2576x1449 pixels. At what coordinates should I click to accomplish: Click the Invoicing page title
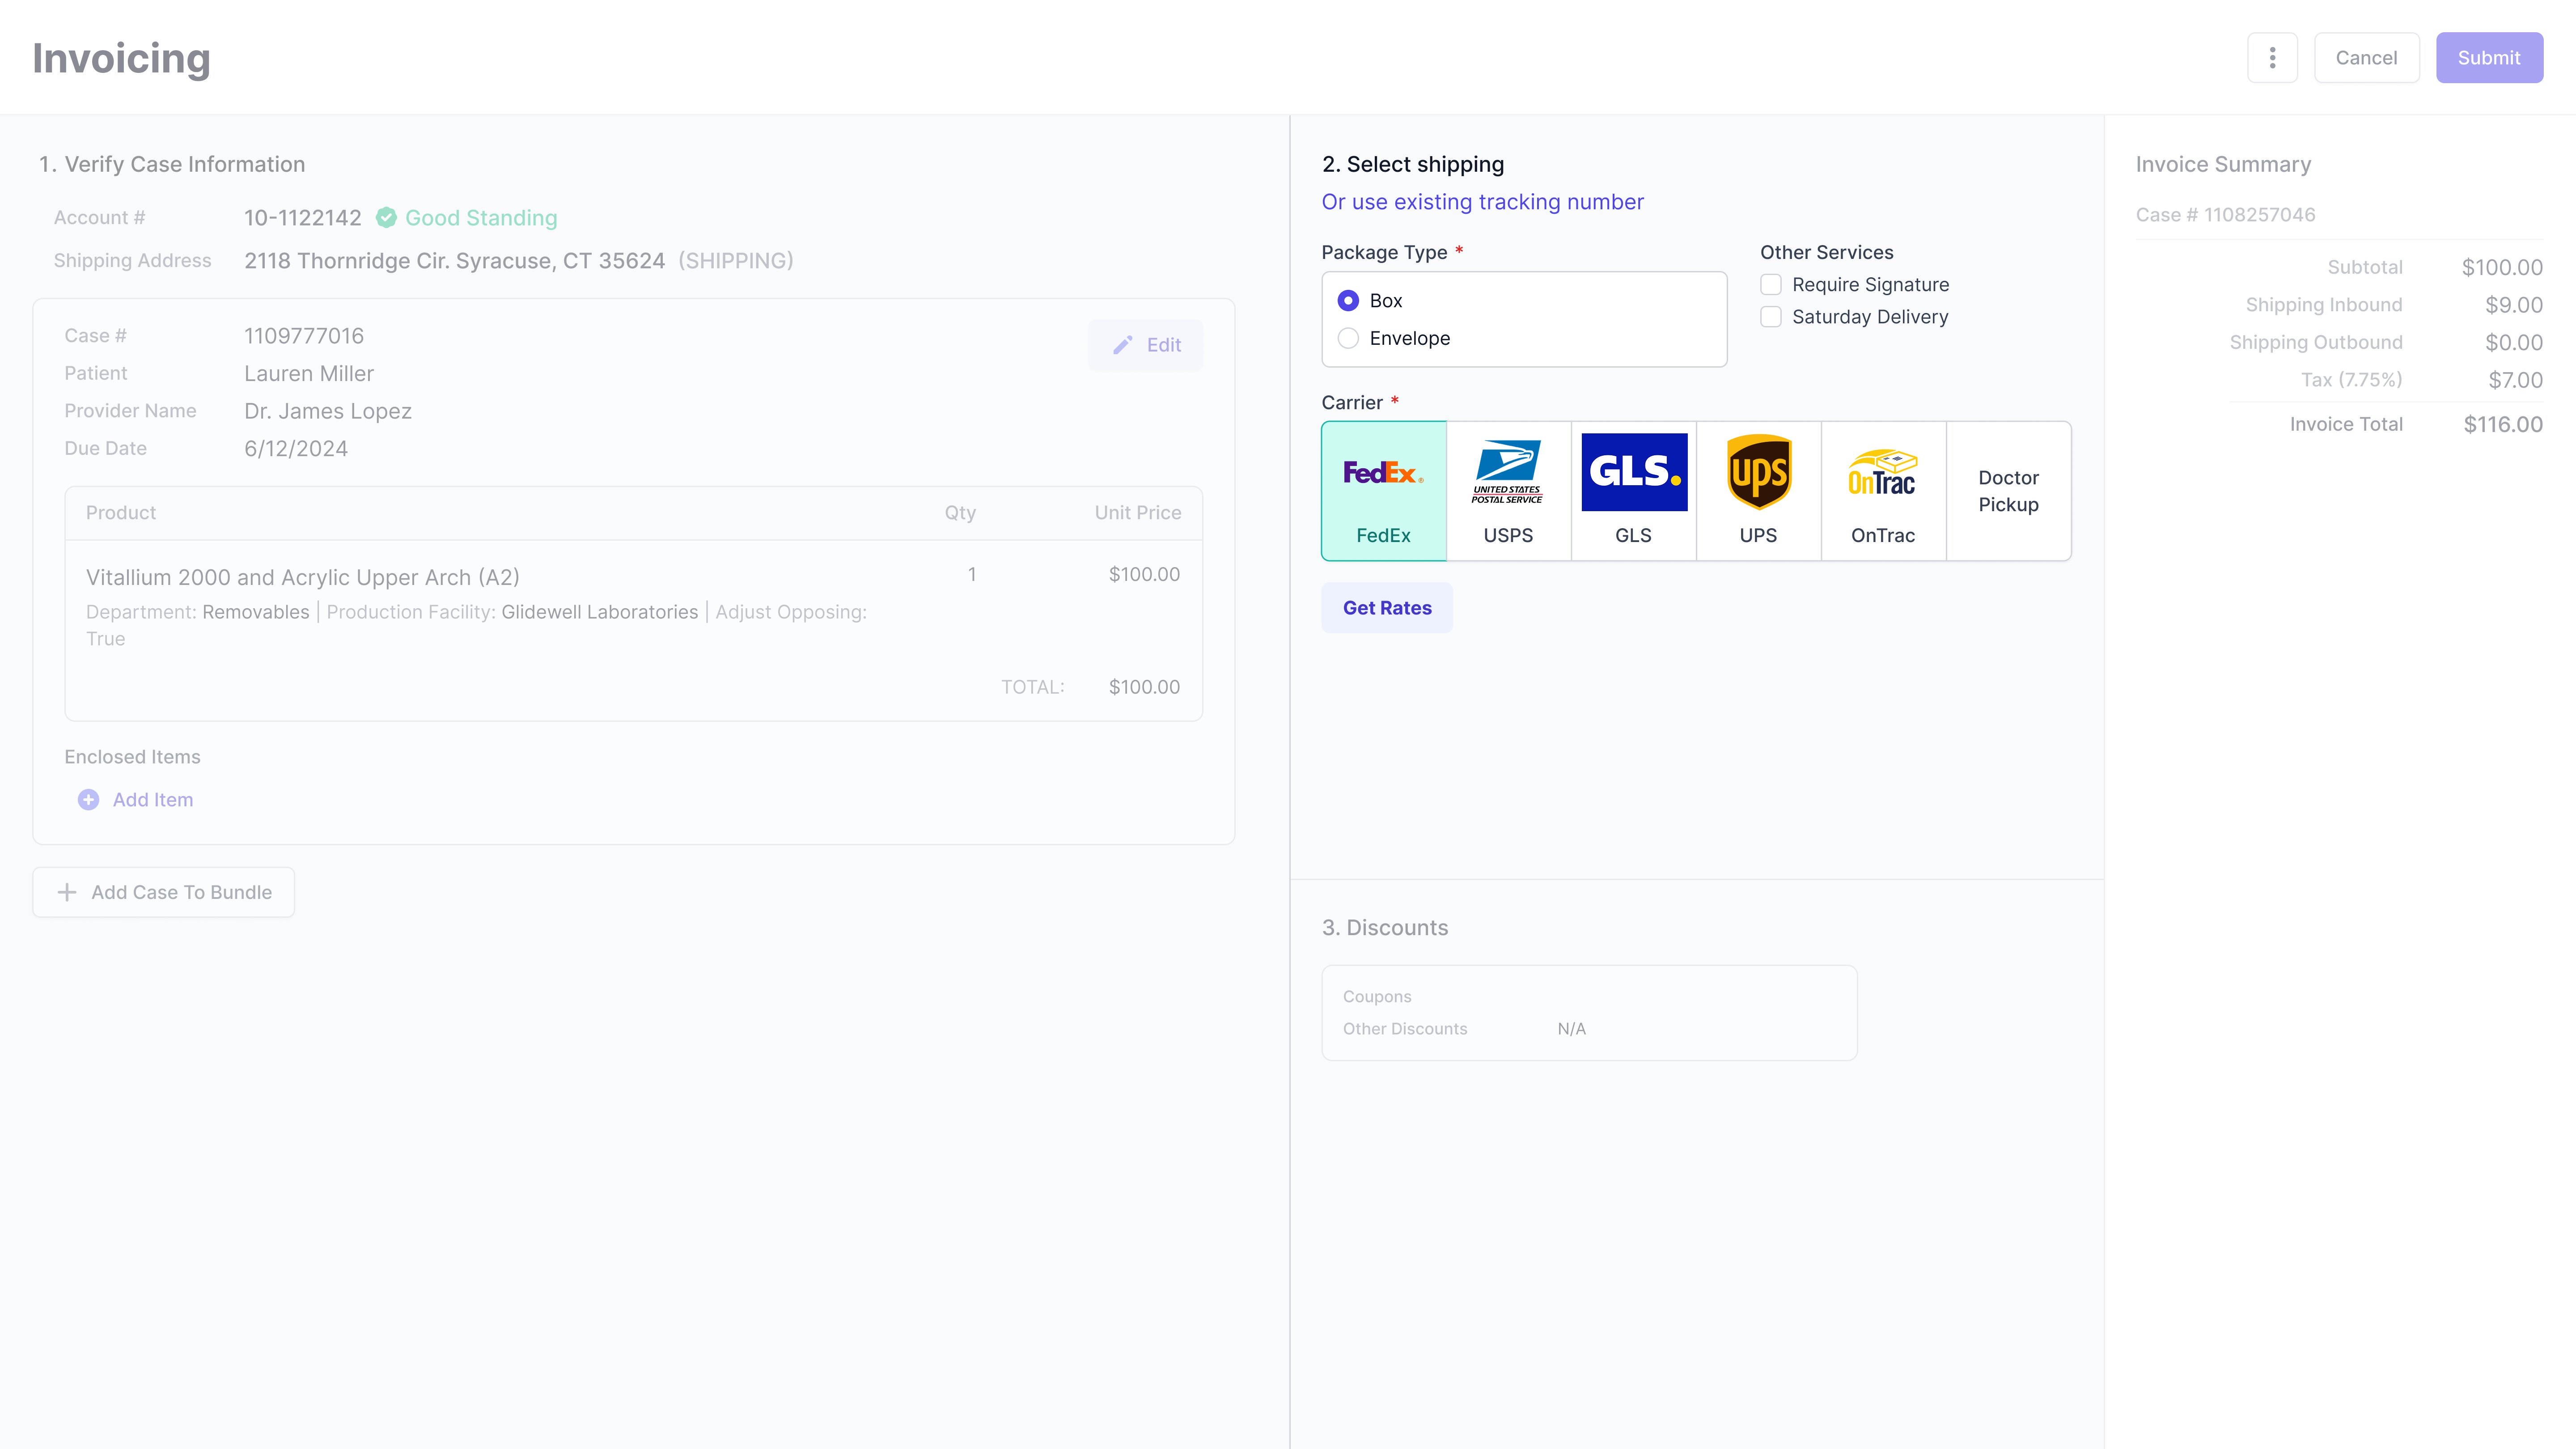click(121, 58)
